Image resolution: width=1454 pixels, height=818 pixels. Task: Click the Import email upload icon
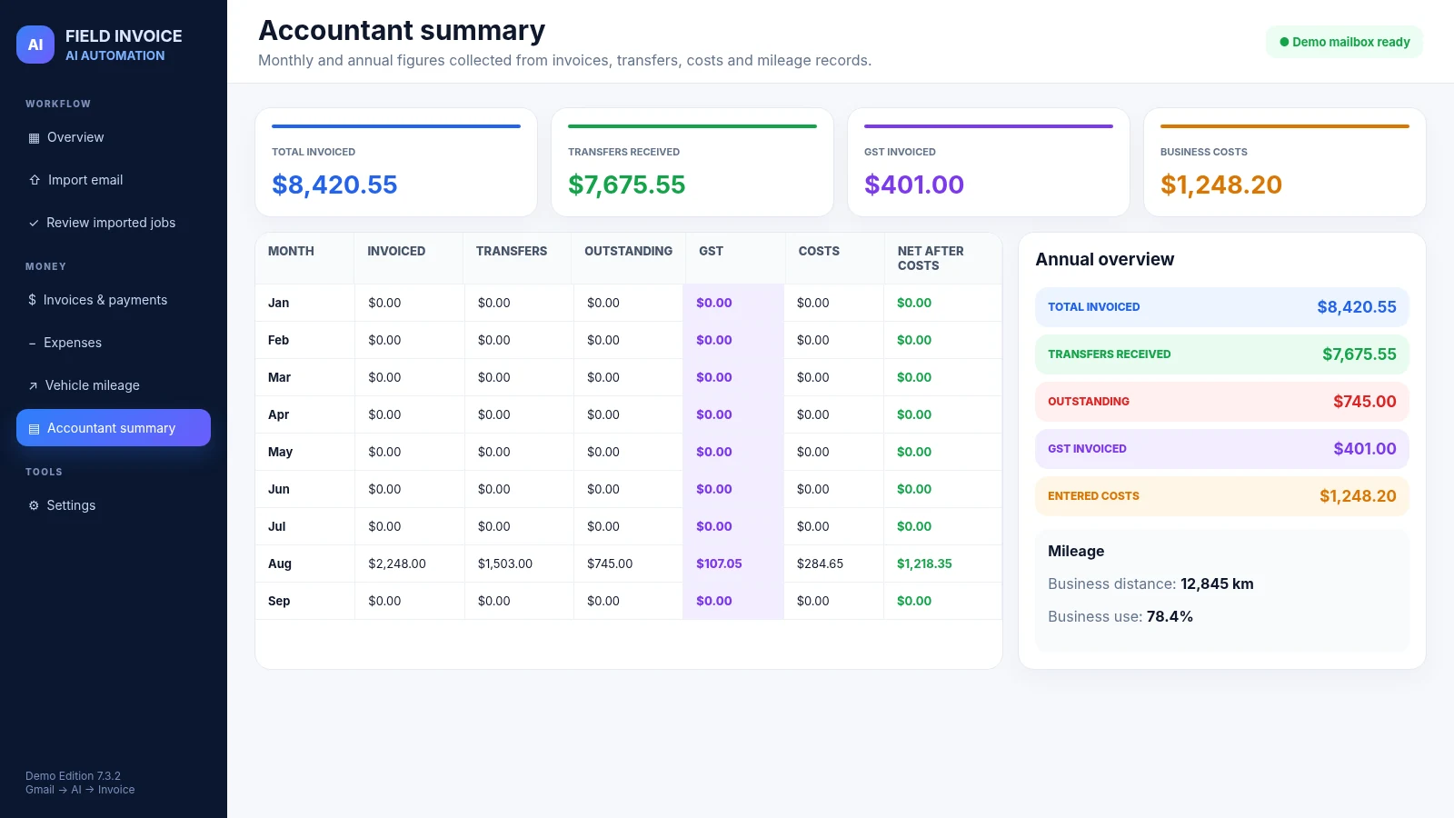point(35,180)
